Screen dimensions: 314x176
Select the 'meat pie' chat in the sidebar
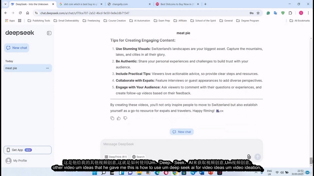(x=28, y=68)
